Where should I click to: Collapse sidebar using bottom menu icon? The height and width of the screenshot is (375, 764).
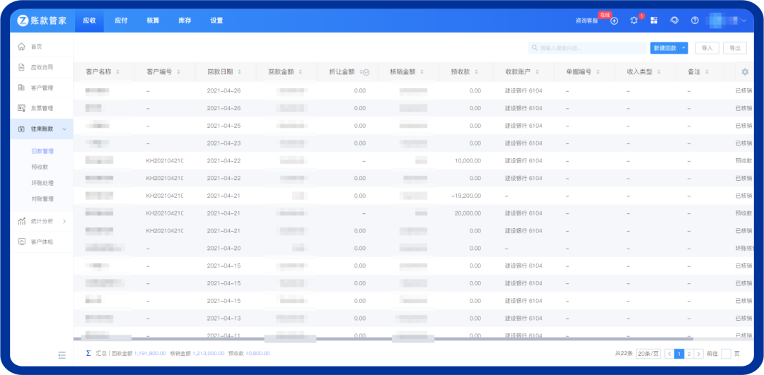[x=62, y=354]
